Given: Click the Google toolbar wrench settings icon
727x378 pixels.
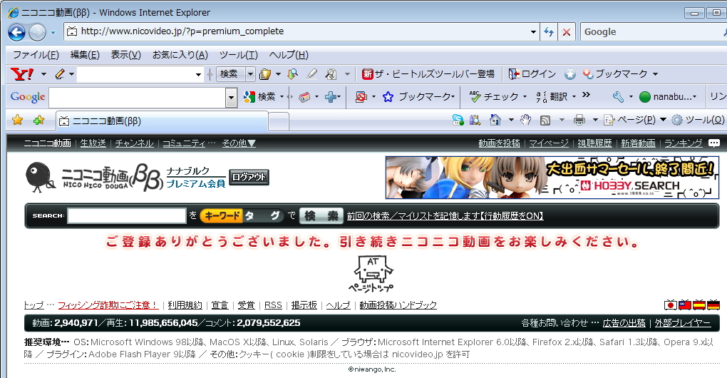Looking at the screenshot, I should pos(617,96).
